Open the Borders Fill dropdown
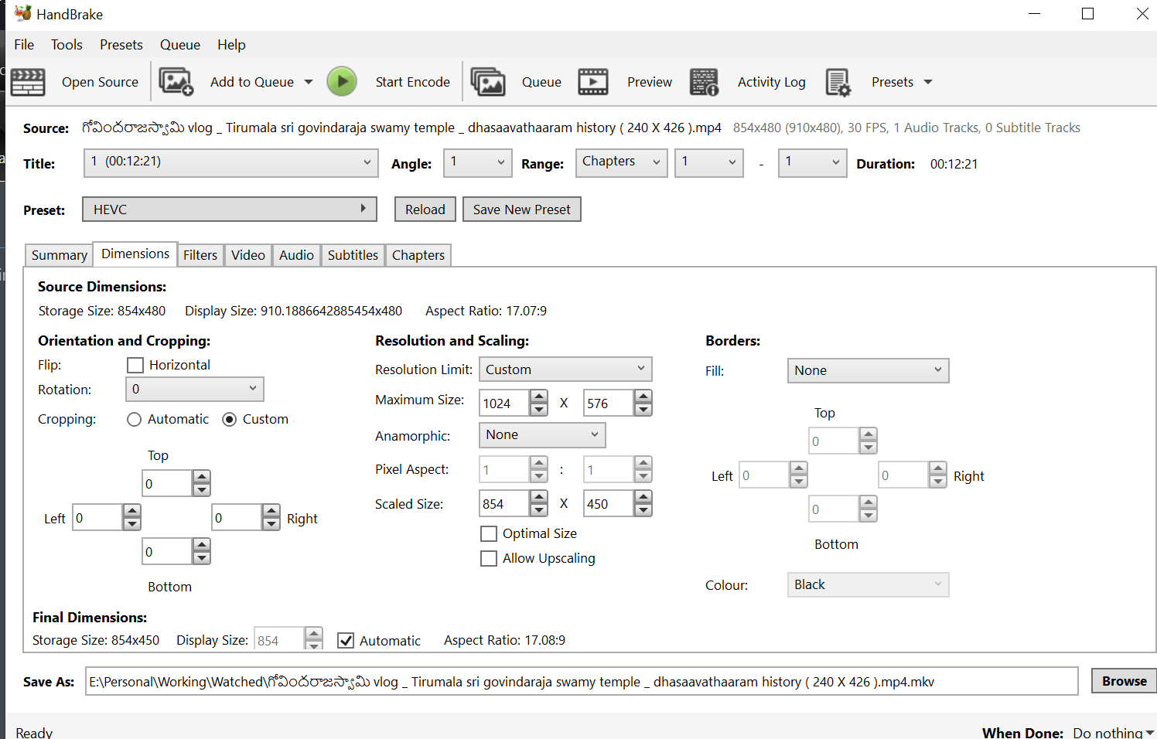The image size is (1157, 739). pos(868,370)
